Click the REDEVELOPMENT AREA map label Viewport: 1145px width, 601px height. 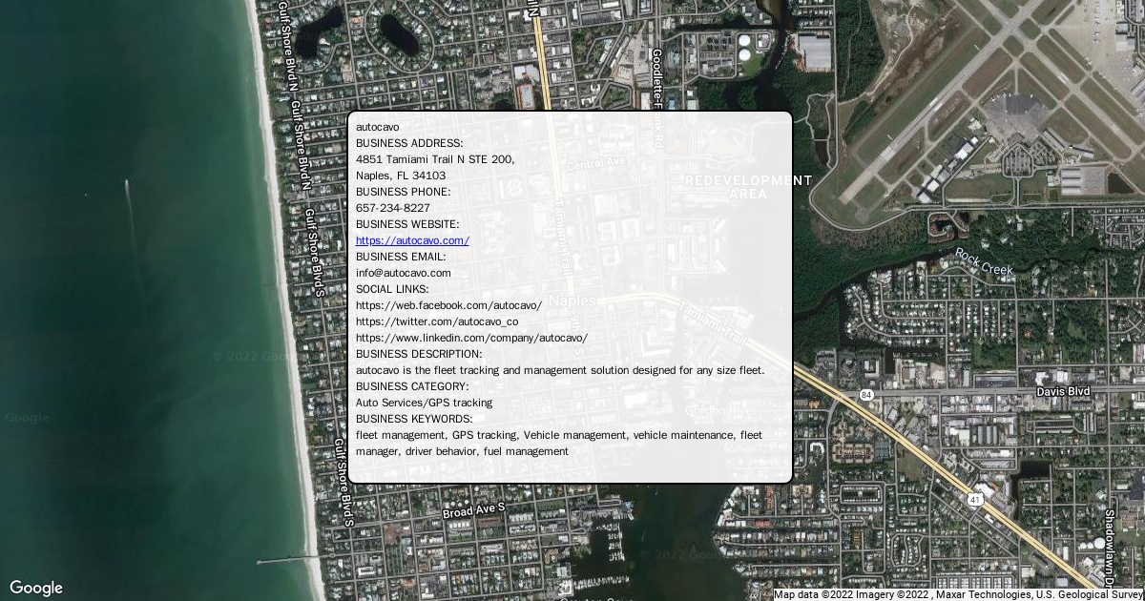[748, 187]
